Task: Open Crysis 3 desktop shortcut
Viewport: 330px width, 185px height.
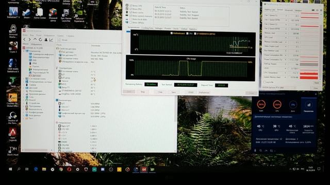Action: pyautogui.click(x=13, y=47)
